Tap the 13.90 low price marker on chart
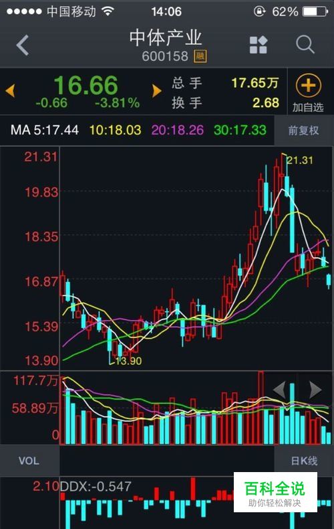334x529 pixels. point(128,361)
